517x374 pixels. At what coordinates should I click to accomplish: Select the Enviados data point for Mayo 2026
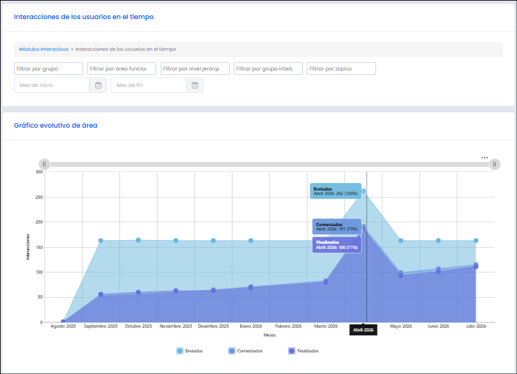(401, 241)
